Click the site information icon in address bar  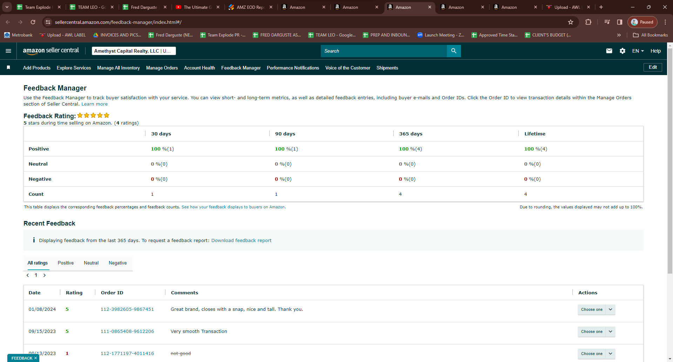pos(48,22)
